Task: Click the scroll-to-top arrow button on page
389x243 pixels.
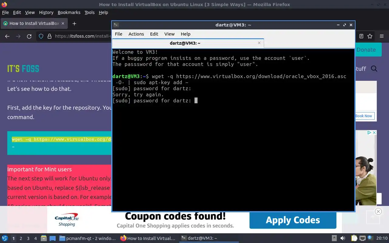Action: tap(372, 217)
